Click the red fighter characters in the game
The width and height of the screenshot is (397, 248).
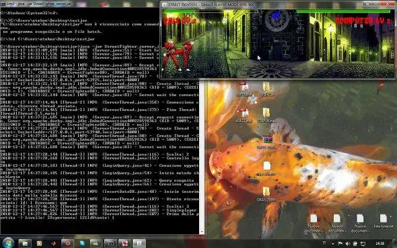(x=178, y=55)
